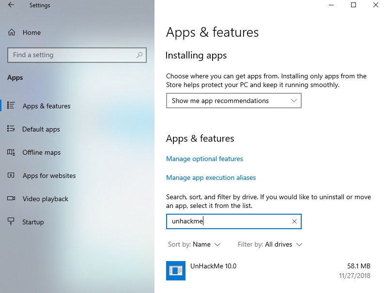This screenshot has height=293, width=385.
Task: Maximize the Settings window
Action: point(354,5)
